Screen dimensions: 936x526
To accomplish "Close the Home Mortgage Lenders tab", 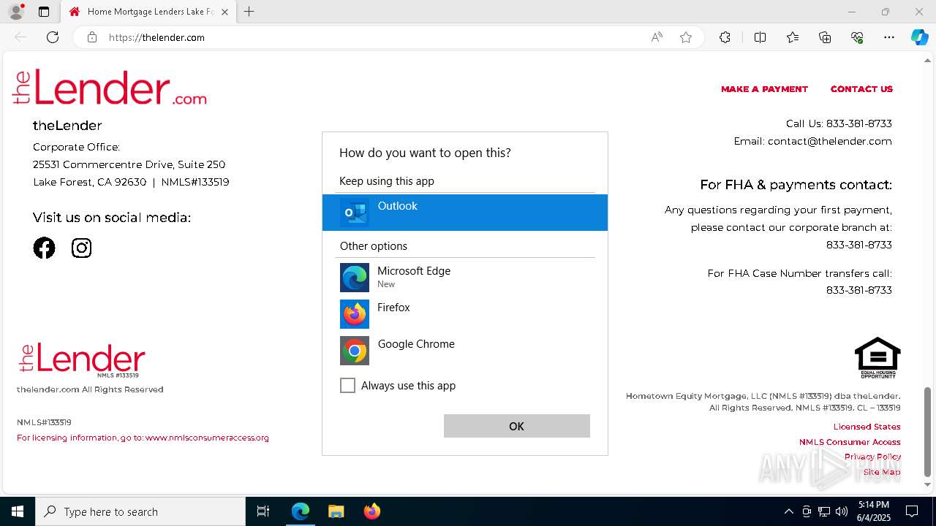I will (224, 12).
